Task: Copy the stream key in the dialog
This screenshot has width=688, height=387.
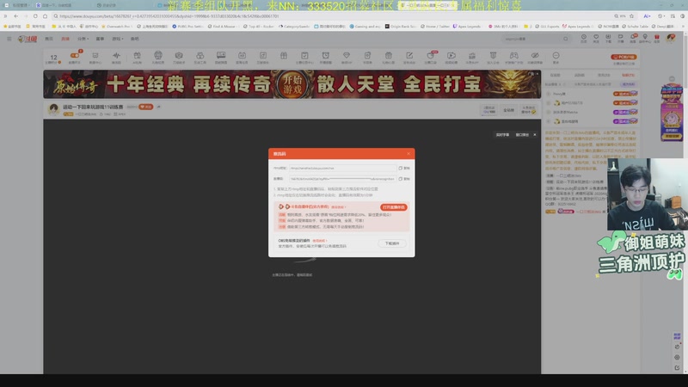Action: pos(404,179)
